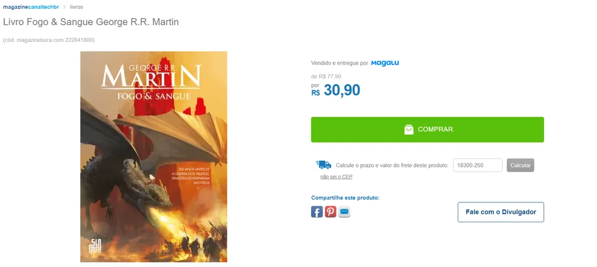
Task: Click the shopping bag icon in COMPRAR
Action: 409,130
